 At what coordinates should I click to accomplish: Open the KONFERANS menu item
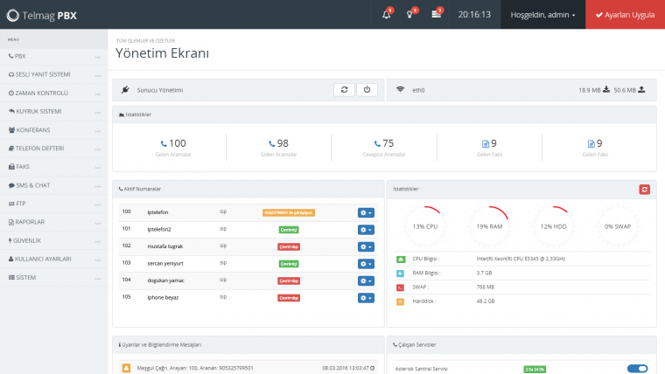(54, 130)
